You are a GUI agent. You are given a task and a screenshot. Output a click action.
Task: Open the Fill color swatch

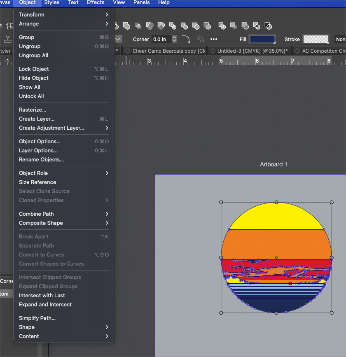(x=262, y=40)
